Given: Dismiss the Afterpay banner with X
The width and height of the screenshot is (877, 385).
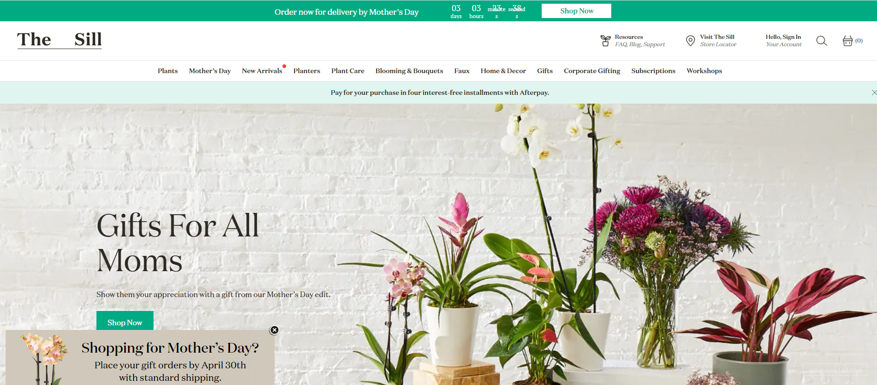Looking at the screenshot, I should [874, 93].
